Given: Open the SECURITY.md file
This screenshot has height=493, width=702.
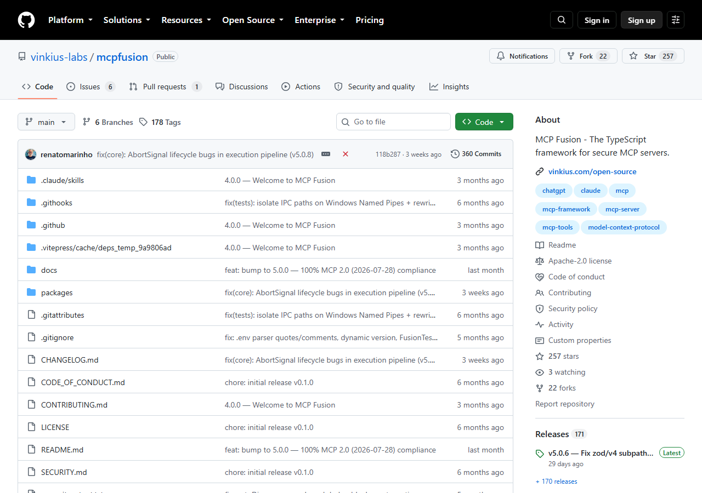Looking at the screenshot, I should (64, 472).
